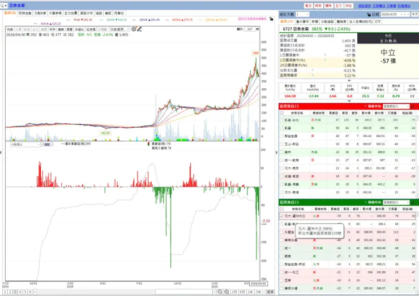Open the 日線 period dropdown in chart toolbar
419x296 pixels.
(120, 29)
